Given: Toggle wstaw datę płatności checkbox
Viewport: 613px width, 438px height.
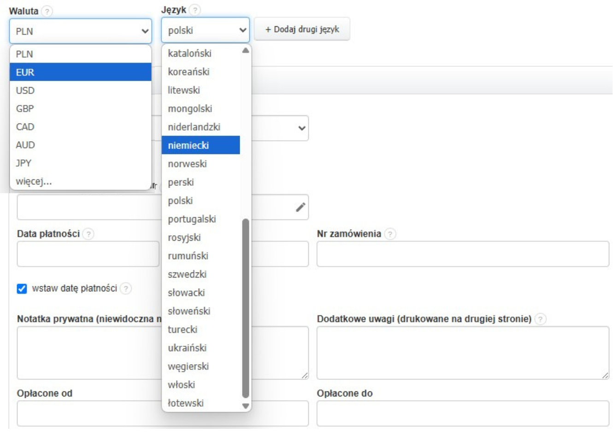Looking at the screenshot, I should click(x=22, y=289).
